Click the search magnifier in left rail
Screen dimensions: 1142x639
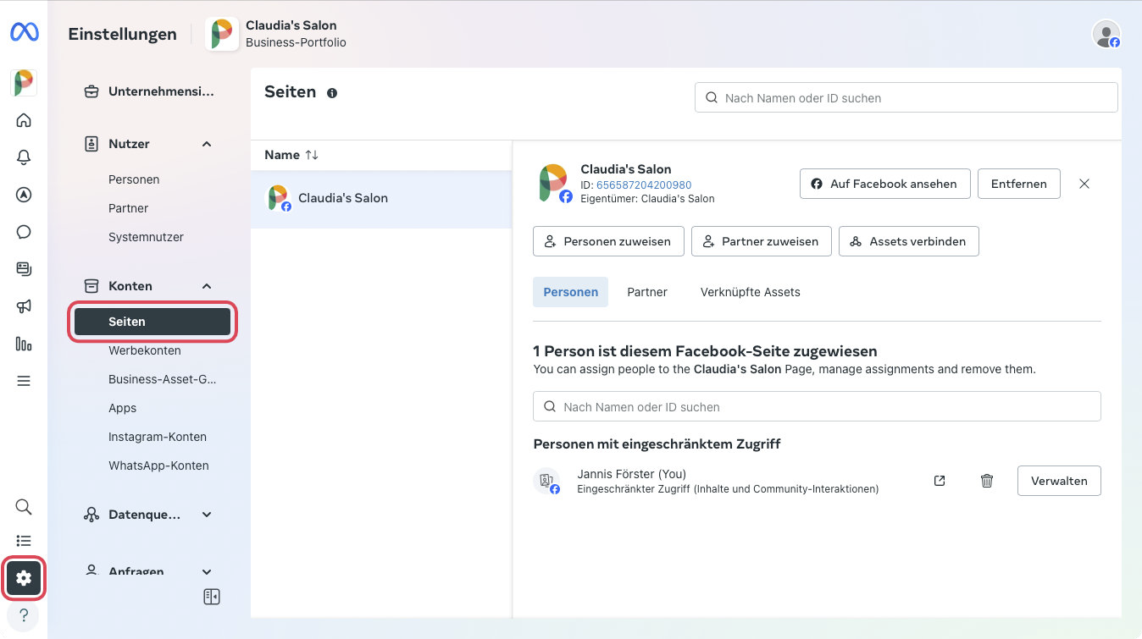[24, 507]
